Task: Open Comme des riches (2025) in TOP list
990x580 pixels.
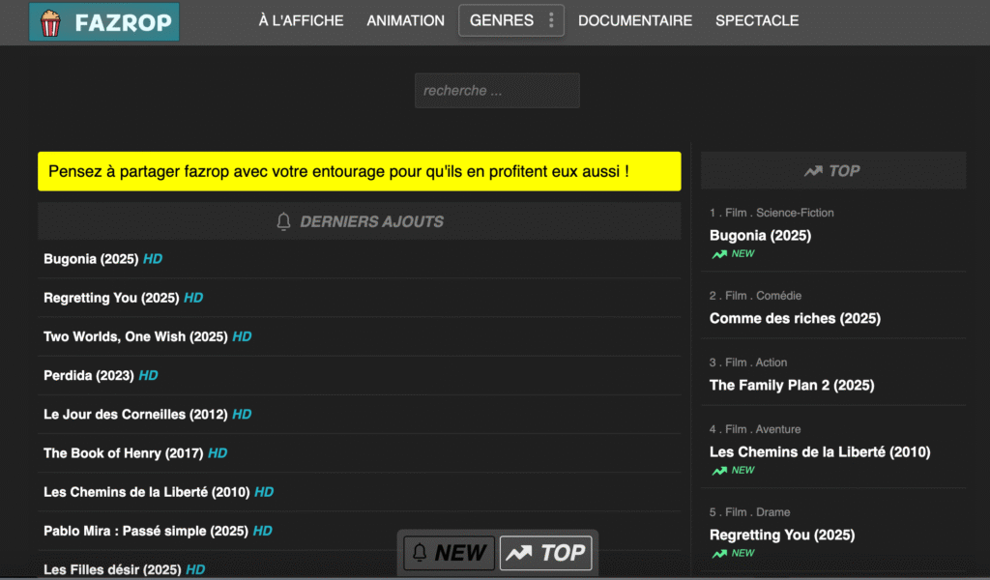Action: coord(795,318)
